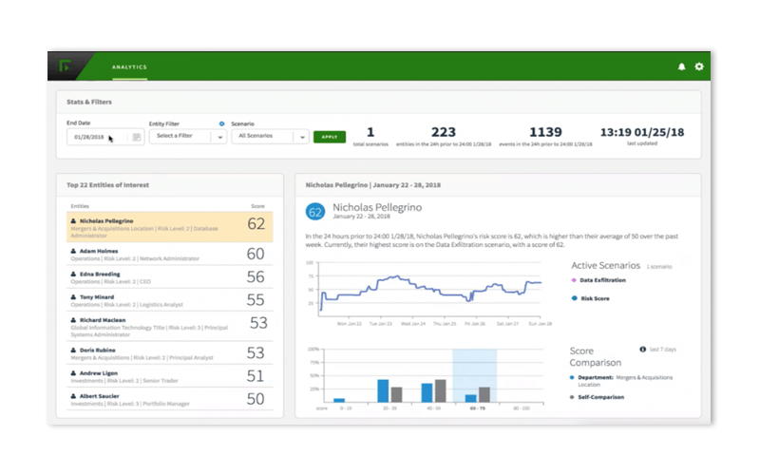Click the End Date field 01/28/2018
Viewport: 760px width, 475px height.
105,137
